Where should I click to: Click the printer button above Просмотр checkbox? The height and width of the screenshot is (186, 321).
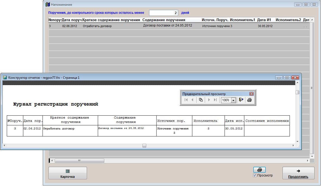(260, 170)
